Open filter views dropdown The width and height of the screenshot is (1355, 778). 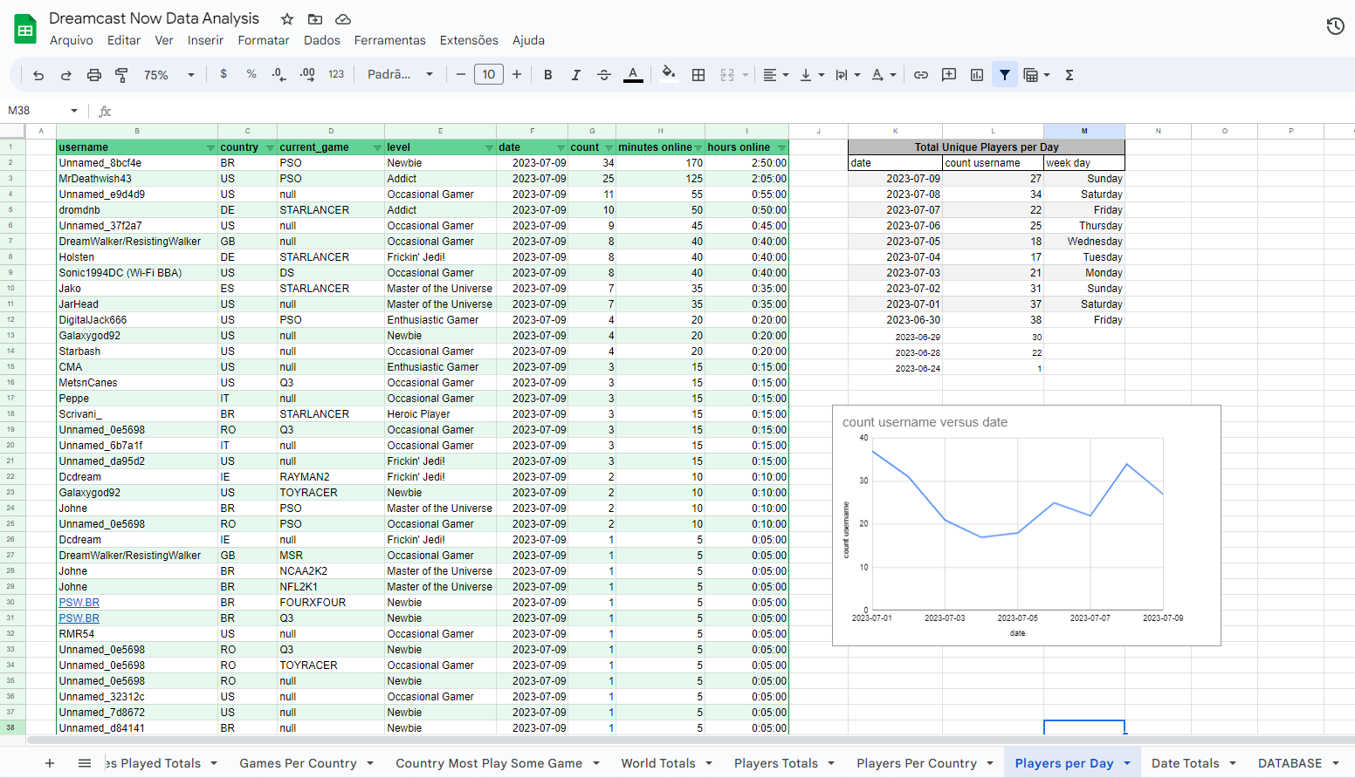[1036, 75]
